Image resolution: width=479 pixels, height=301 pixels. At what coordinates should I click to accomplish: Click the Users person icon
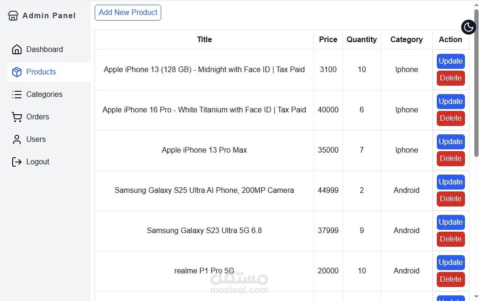point(17,139)
